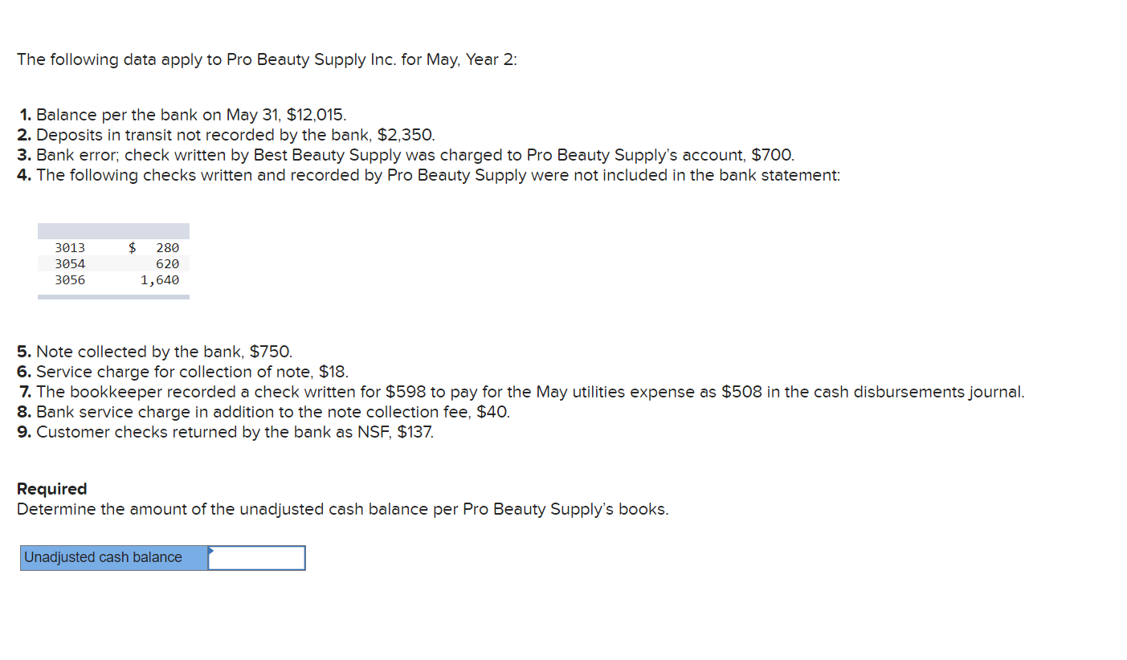Click the Unadjusted cash balance input field
Image resolution: width=1127 pixels, height=660 pixels.
click(256, 558)
